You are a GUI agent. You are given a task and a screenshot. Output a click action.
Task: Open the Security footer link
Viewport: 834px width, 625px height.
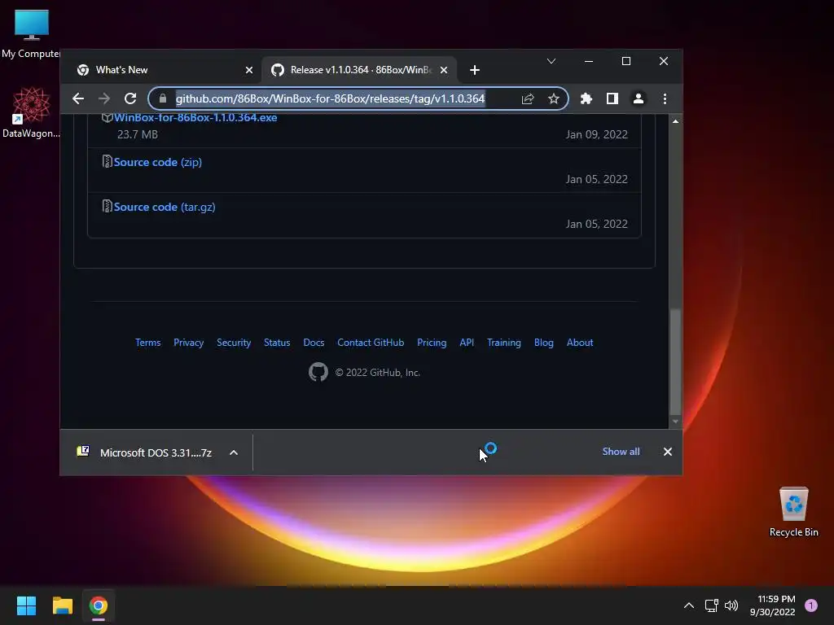[x=234, y=343]
